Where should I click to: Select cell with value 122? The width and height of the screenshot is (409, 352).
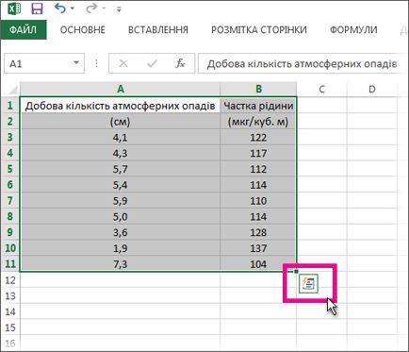(258, 138)
